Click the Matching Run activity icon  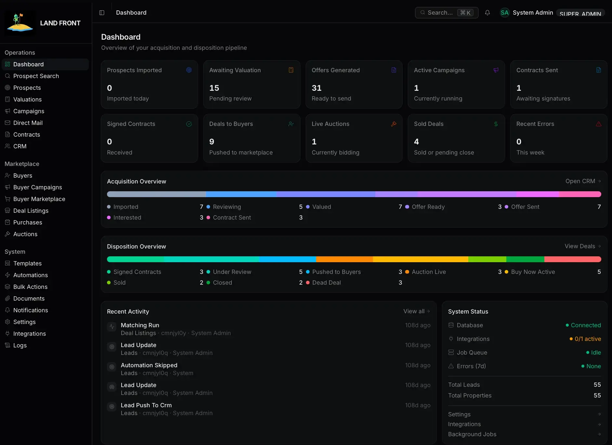coord(112,327)
